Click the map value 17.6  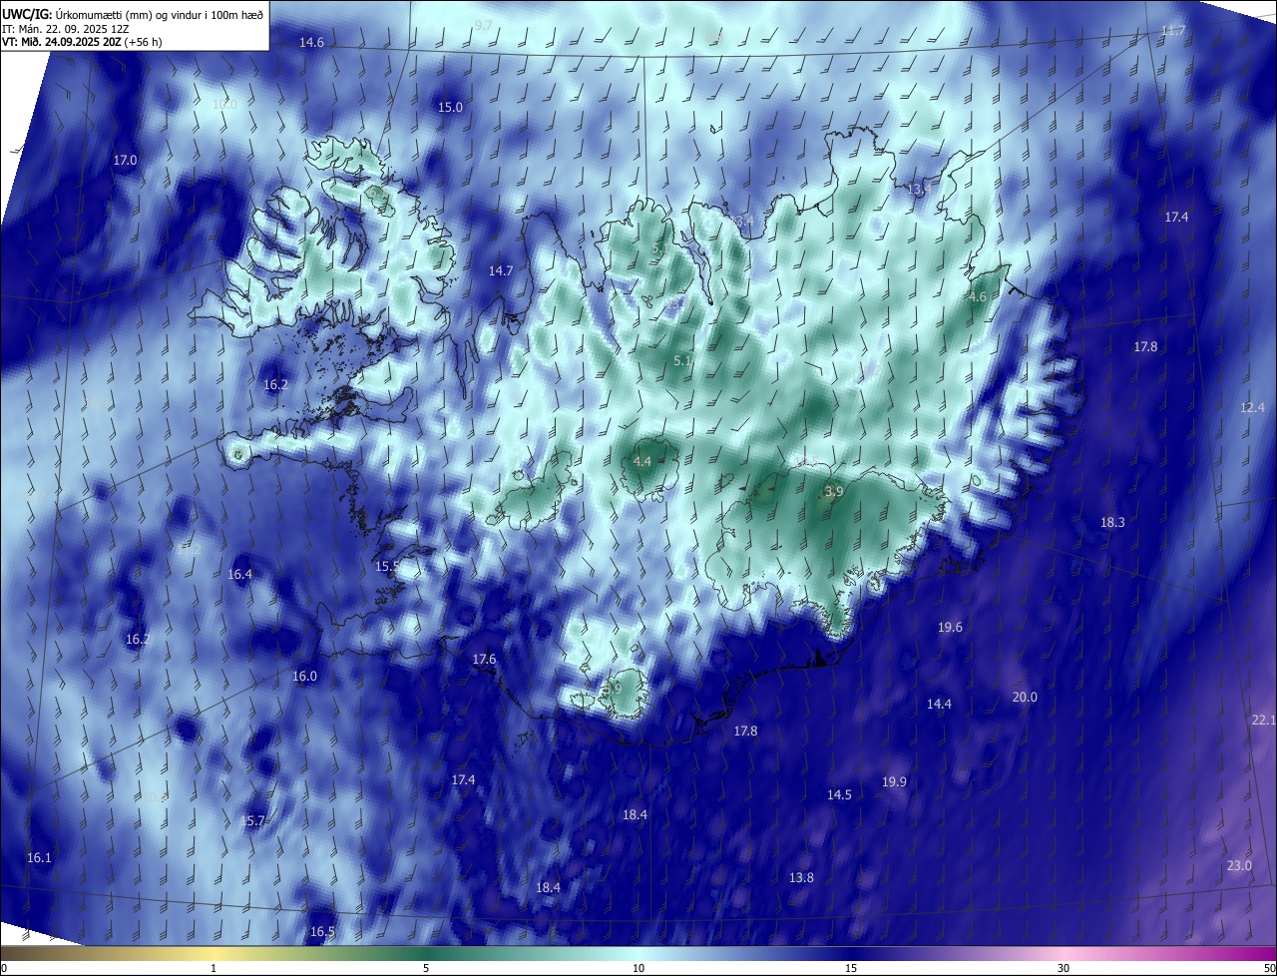(x=484, y=660)
